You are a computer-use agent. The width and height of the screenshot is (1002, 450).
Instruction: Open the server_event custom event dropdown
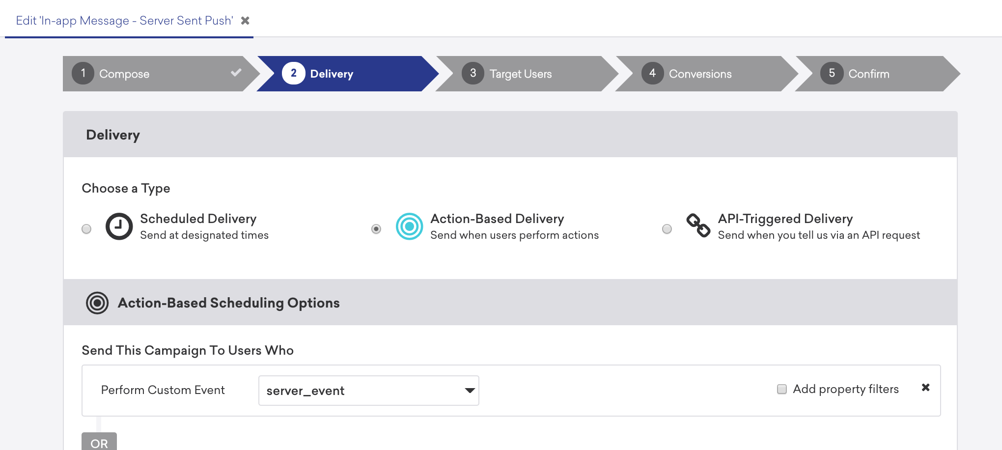[369, 391]
